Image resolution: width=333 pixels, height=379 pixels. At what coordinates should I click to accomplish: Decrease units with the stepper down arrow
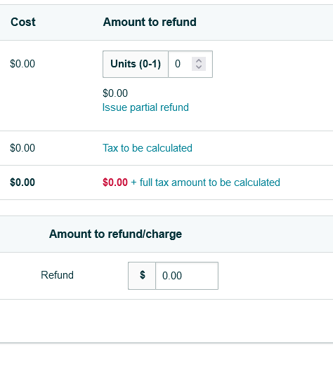tap(199, 67)
